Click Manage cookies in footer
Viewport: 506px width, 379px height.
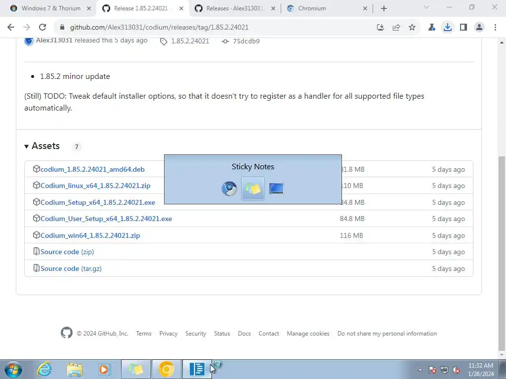308,334
